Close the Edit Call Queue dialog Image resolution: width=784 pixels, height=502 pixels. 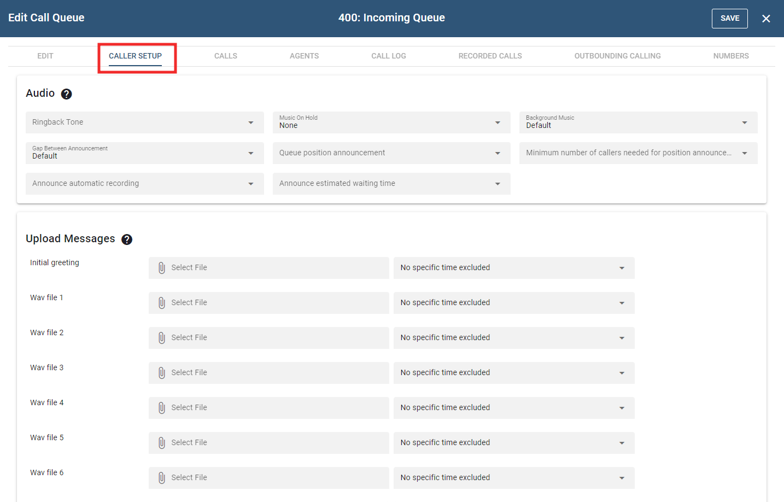pyautogui.click(x=766, y=19)
